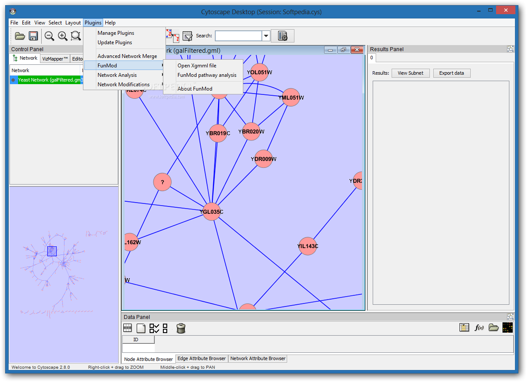This screenshot has width=527, height=382.
Task: Expand the Network Modifications submenu
Action: (x=124, y=84)
